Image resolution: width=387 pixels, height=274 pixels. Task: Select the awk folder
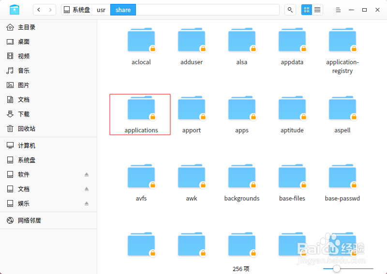pyautogui.click(x=192, y=183)
